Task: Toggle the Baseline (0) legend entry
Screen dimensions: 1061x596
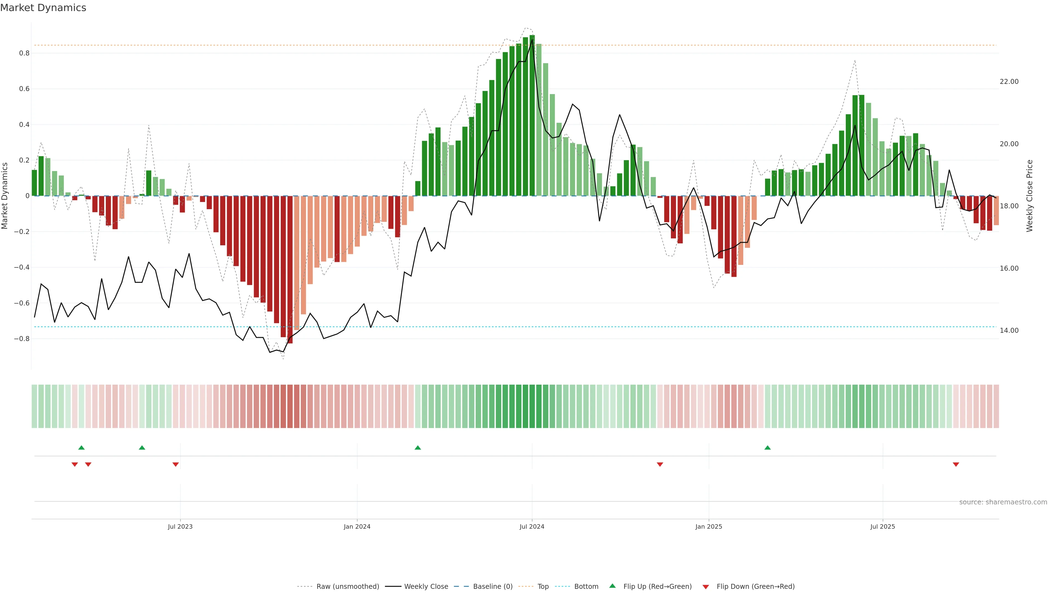Action: pyautogui.click(x=493, y=587)
